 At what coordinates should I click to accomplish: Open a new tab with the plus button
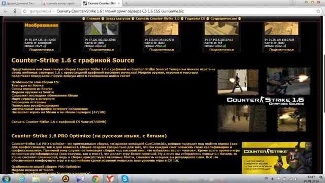click(126, 4)
